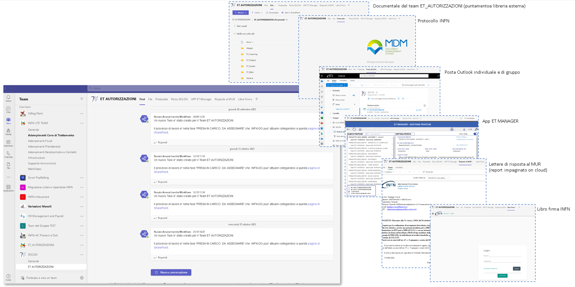Click the Login button in Libro firma
Viewport: 575px width, 287px height.
pos(517,269)
